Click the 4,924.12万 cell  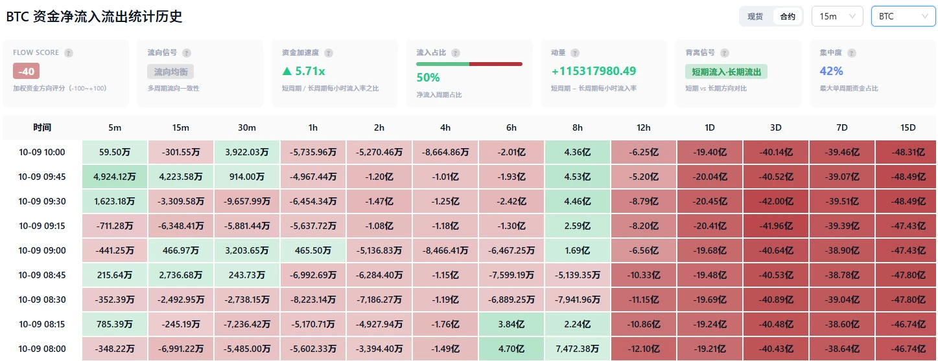point(114,177)
